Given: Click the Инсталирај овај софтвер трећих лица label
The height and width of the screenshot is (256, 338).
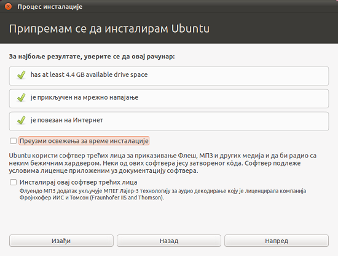Looking at the screenshot, I should (78, 182).
